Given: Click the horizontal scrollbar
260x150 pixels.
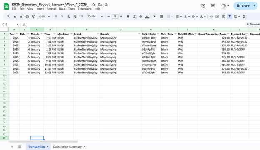Looking at the screenshot, I should pos(43,141).
